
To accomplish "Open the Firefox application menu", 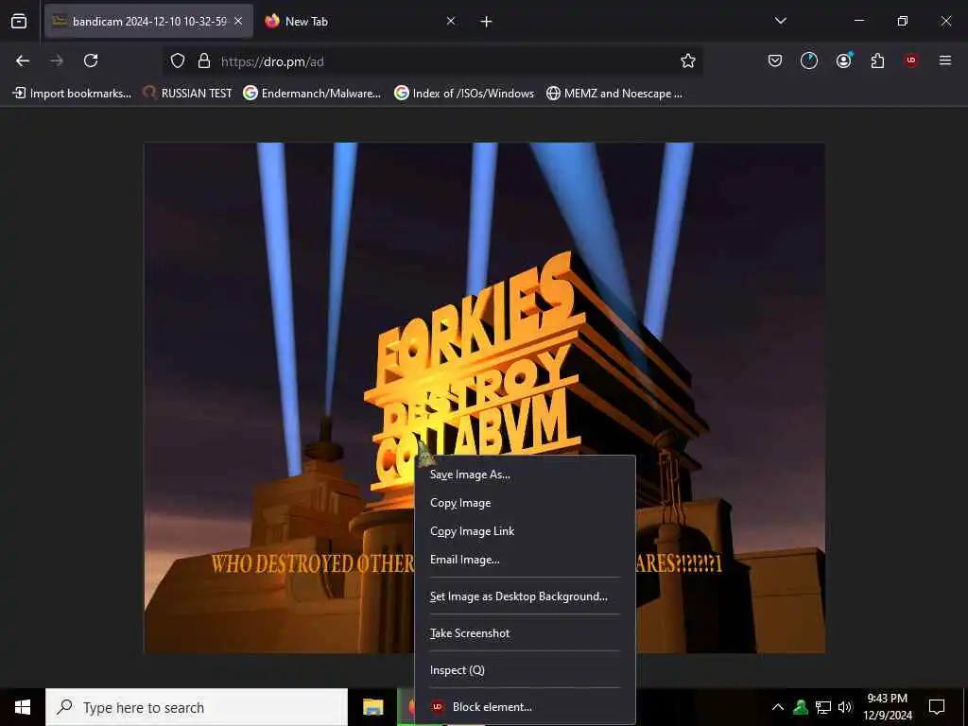I will tap(945, 60).
